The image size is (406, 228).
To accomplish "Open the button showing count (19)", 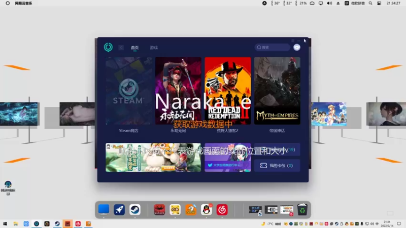I will 277,149.
